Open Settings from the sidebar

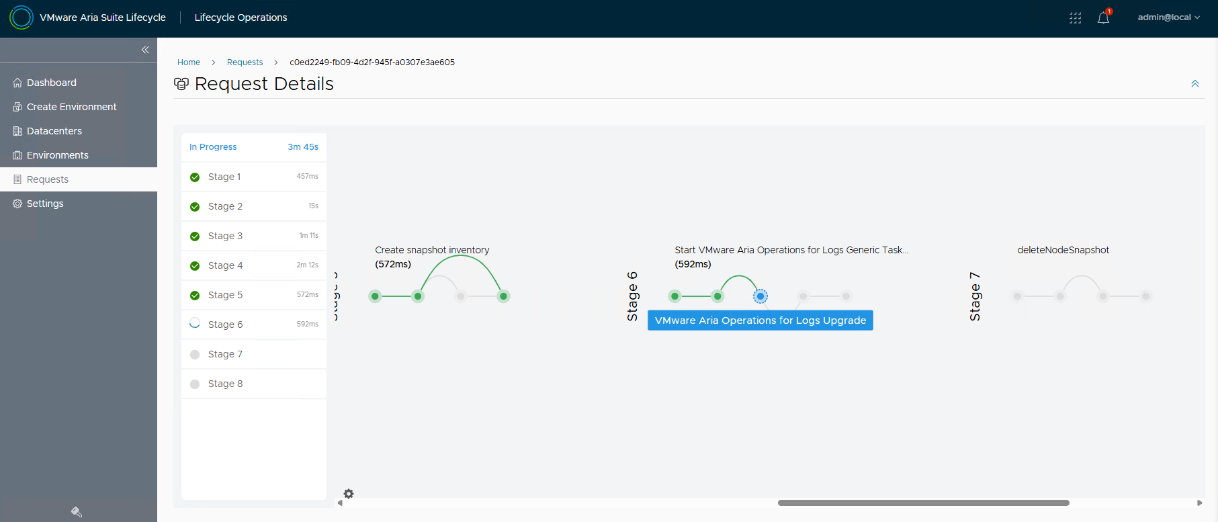click(45, 204)
